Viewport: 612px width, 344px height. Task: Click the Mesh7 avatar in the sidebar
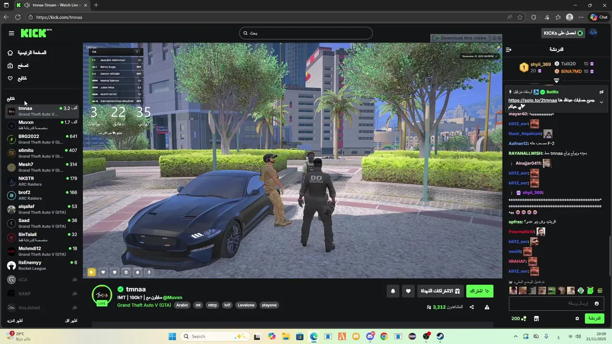click(11, 167)
